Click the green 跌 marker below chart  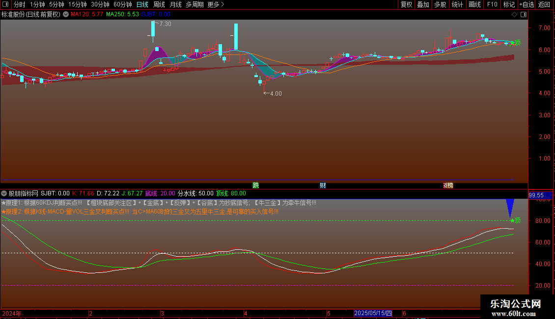click(x=255, y=186)
